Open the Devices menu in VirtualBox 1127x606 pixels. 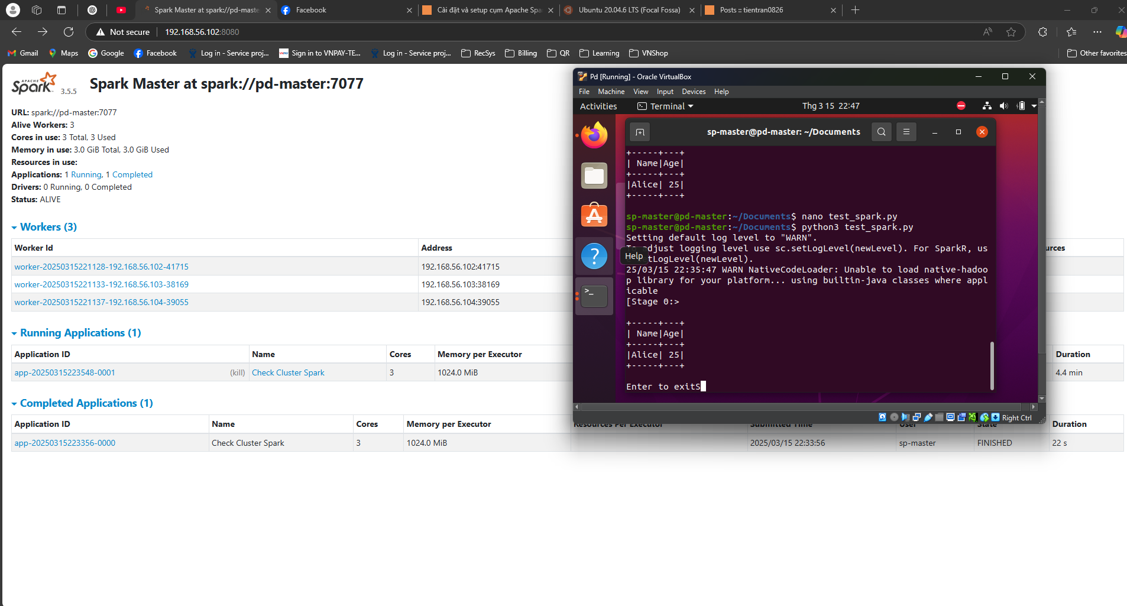[693, 92]
